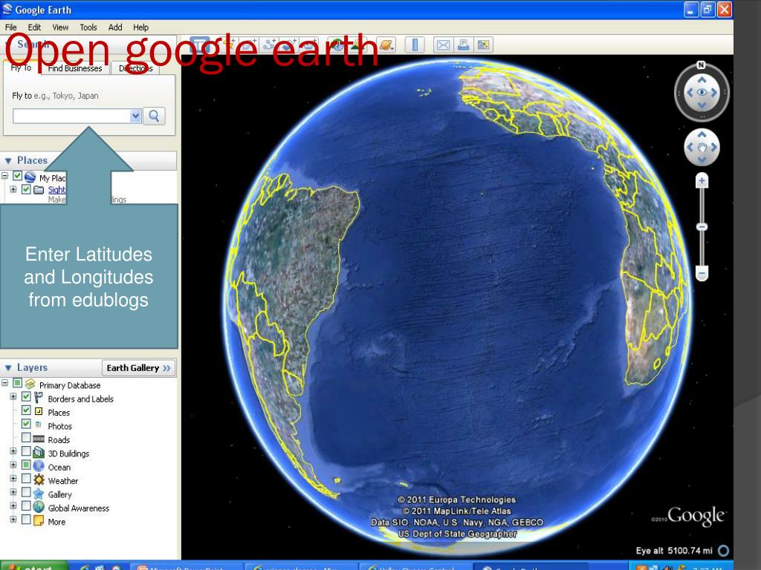Image resolution: width=761 pixels, height=570 pixels.
Task: Enable the Weather layer checkbox
Action: (26, 479)
